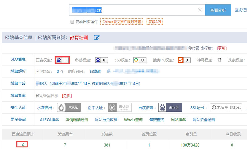Open the 网站排名 link
The image size is (247, 149).
pos(178,120)
